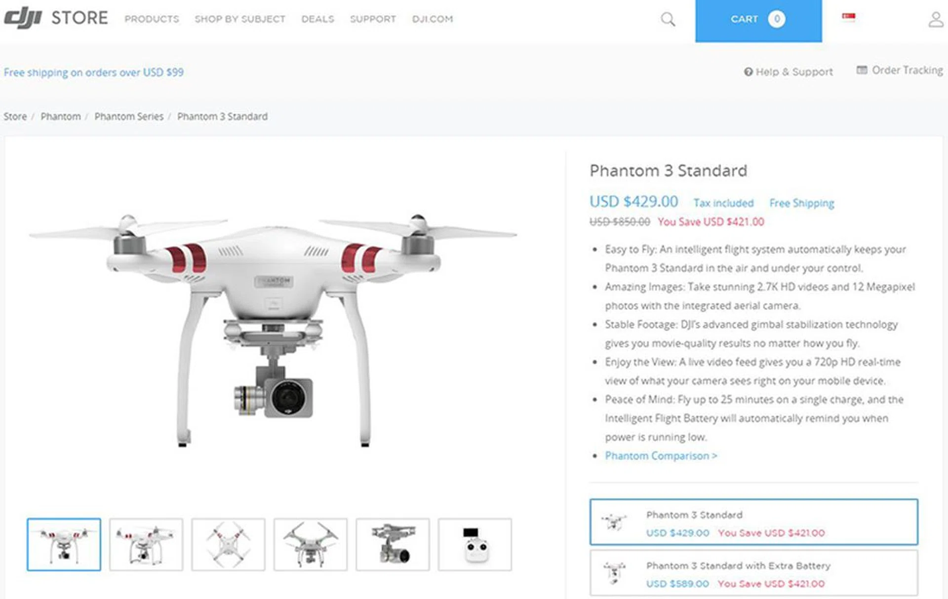Viewport: 948px width, 599px height.
Task: Open the Products menu
Action: pyautogui.click(x=152, y=19)
